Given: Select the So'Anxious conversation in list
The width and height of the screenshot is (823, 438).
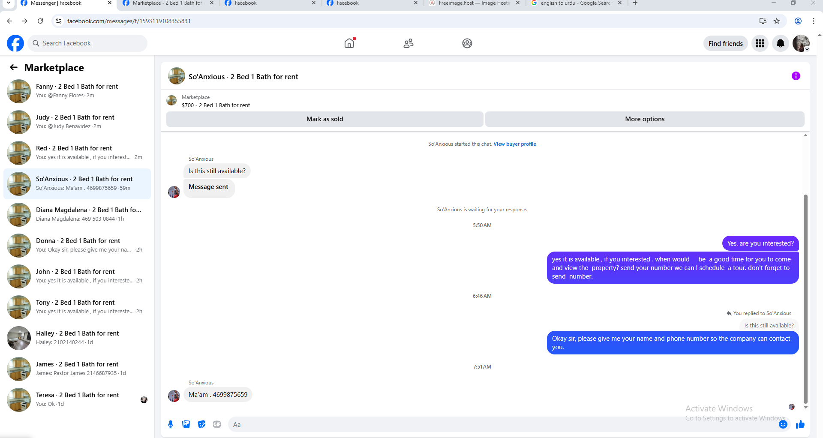Looking at the screenshot, I should (77, 184).
